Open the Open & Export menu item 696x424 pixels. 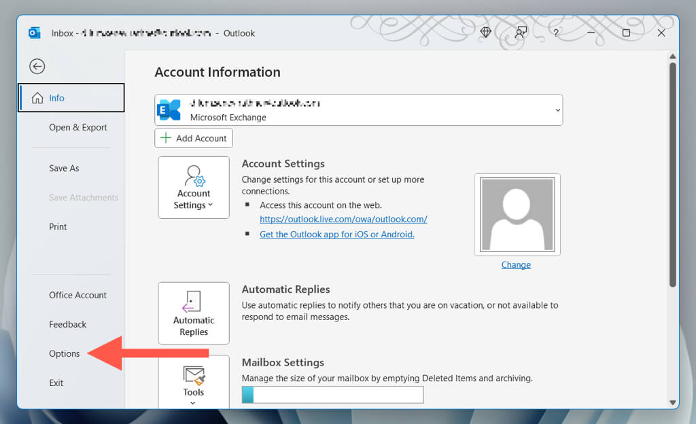(78, 127)
